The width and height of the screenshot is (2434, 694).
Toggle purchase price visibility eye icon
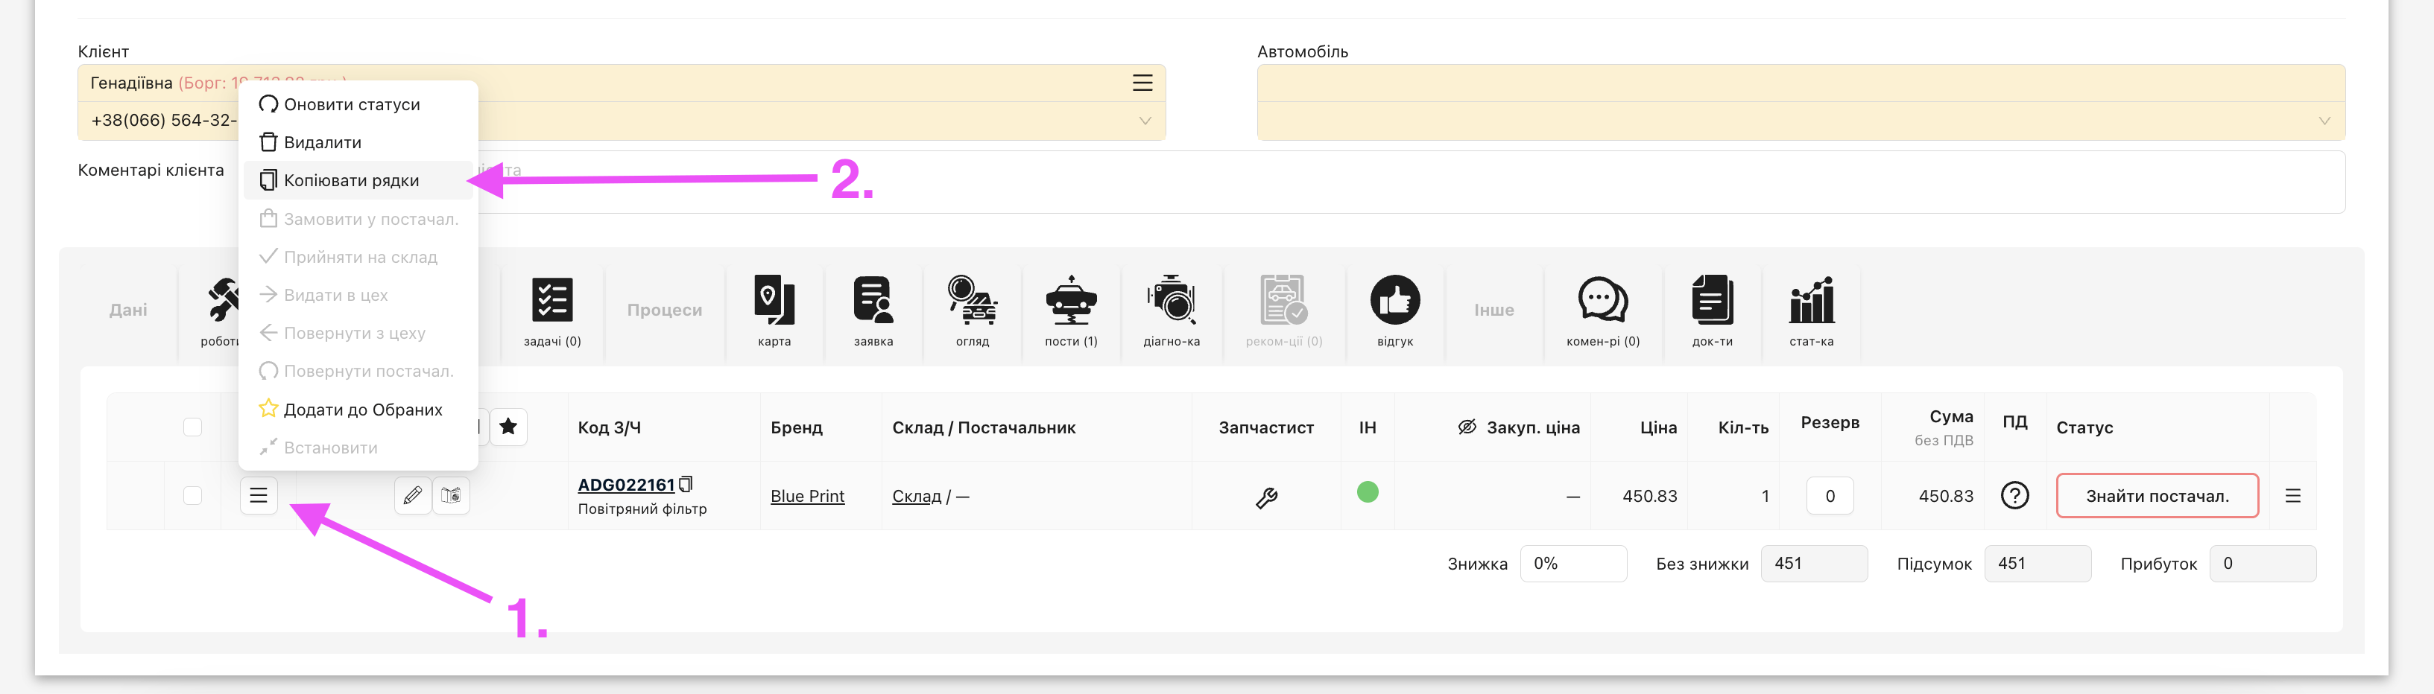coord(1467,427)
